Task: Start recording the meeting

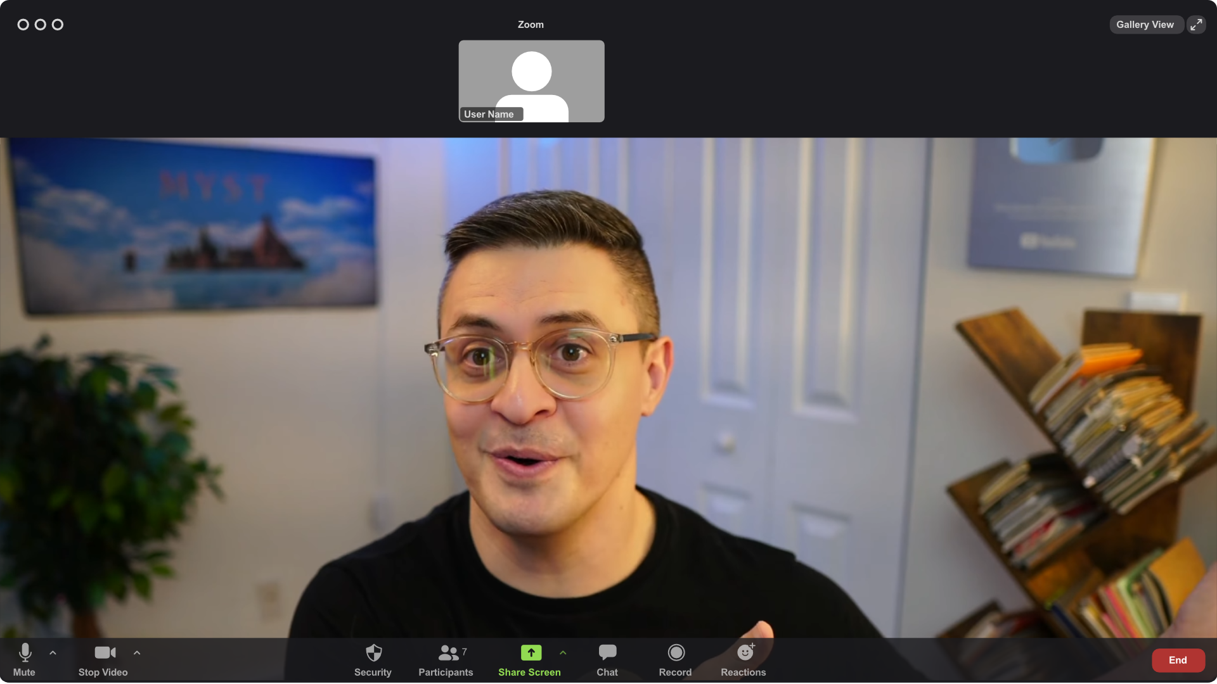Action: click(x=675, y=660)
